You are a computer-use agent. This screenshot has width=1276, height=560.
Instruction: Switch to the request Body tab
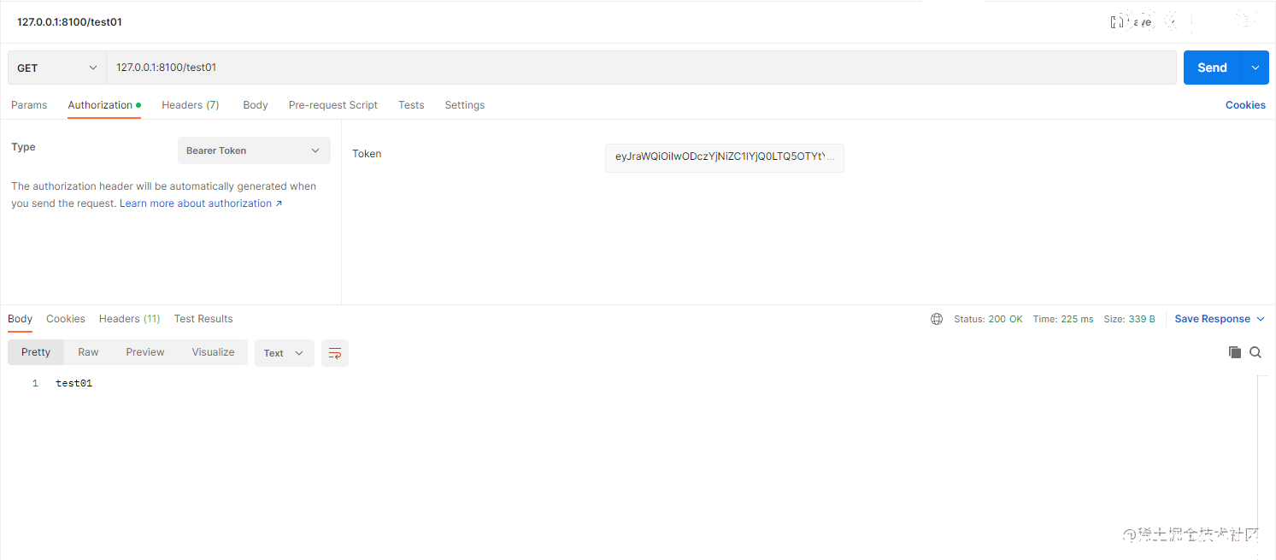[x=256, y=105]
